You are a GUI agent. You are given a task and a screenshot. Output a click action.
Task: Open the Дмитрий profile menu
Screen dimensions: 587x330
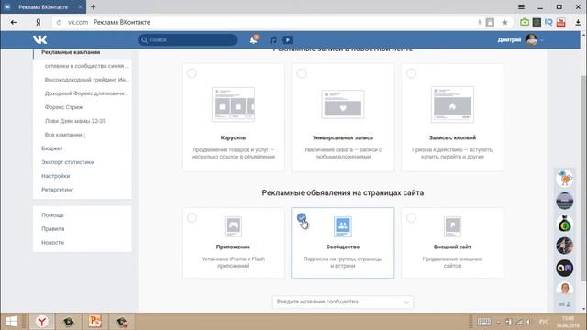(520, 39)
